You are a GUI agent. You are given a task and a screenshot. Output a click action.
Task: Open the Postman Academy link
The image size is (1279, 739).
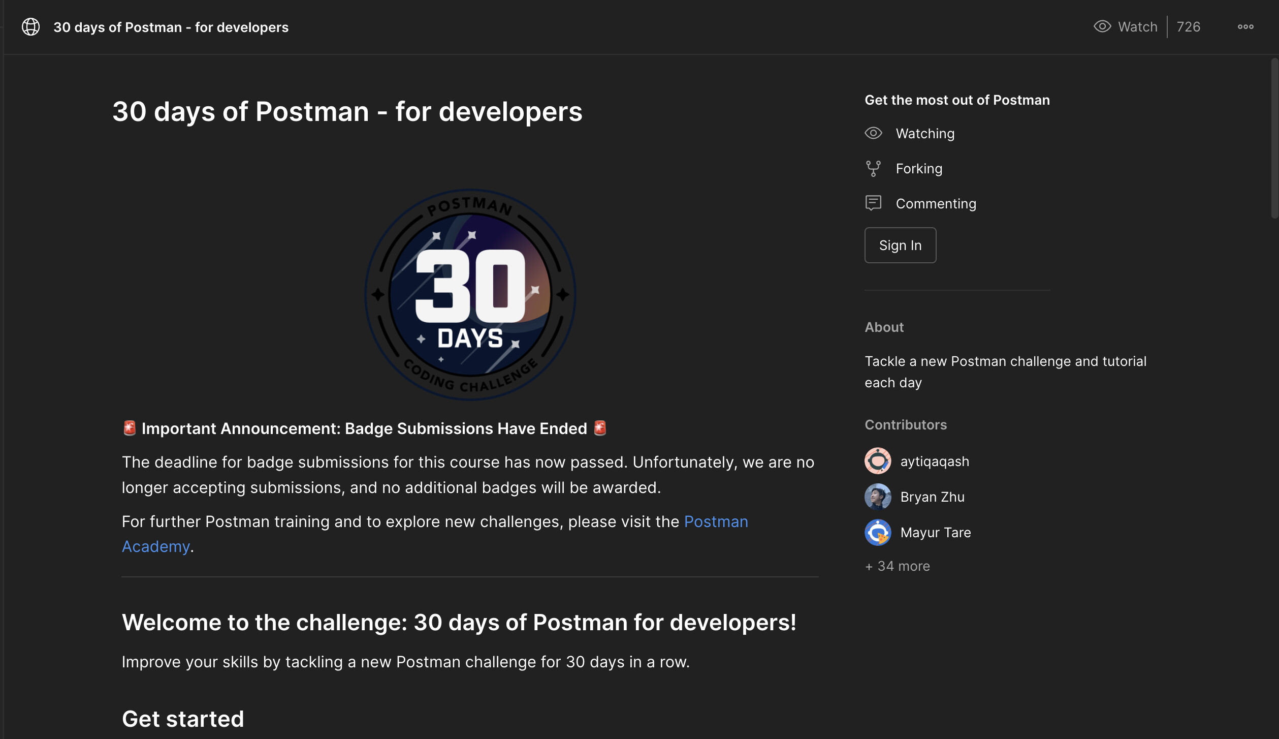pyautogui.click(x=716, y=521)
